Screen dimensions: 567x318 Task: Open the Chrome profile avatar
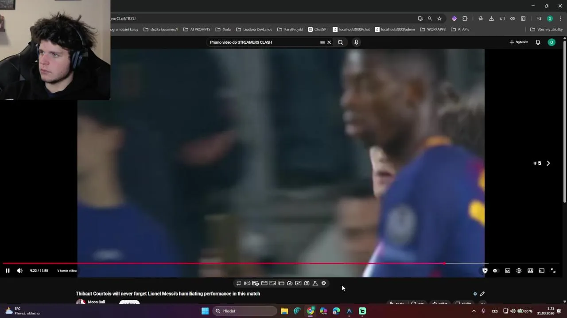pyautogui.click(x=550, y=19)
